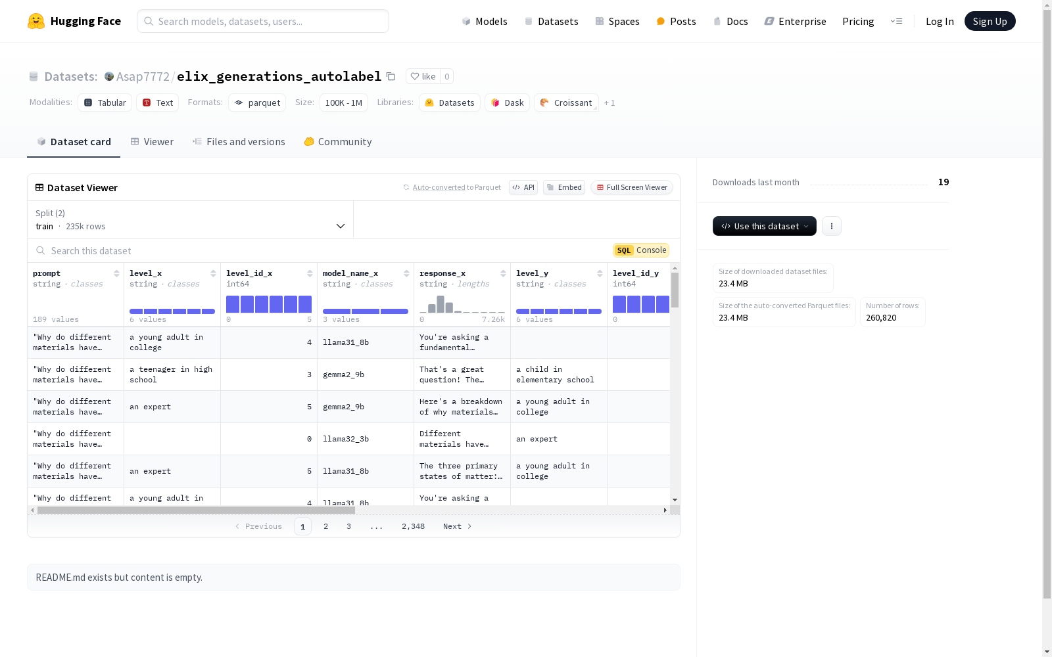Screen dimensions: 1052x657
Task: Select the Croissant library tag
Action: [x=566, y=102]
